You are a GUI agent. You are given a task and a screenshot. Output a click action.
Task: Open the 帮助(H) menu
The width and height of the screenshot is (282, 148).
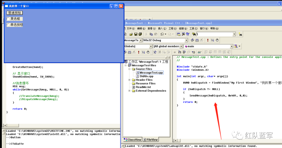coord(214,28)
